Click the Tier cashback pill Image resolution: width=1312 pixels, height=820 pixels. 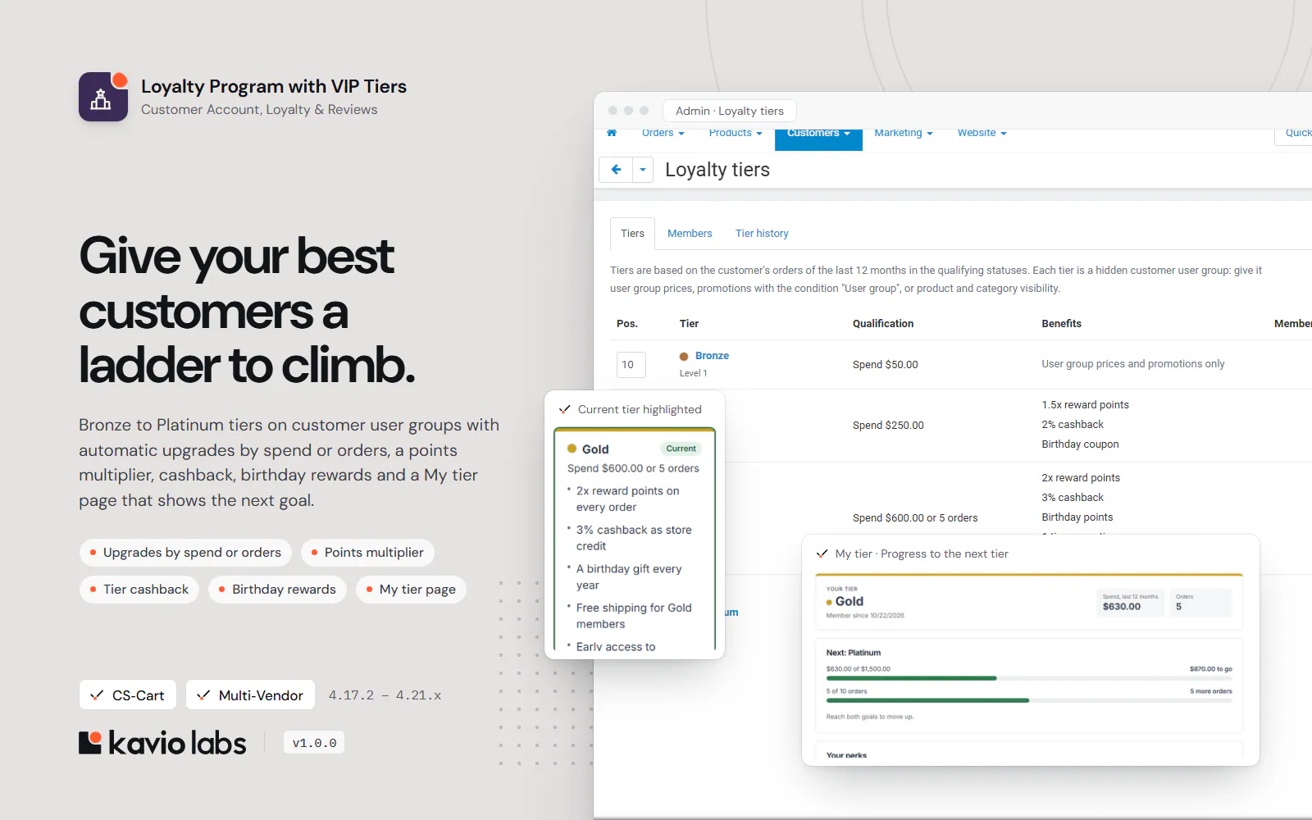139,590
